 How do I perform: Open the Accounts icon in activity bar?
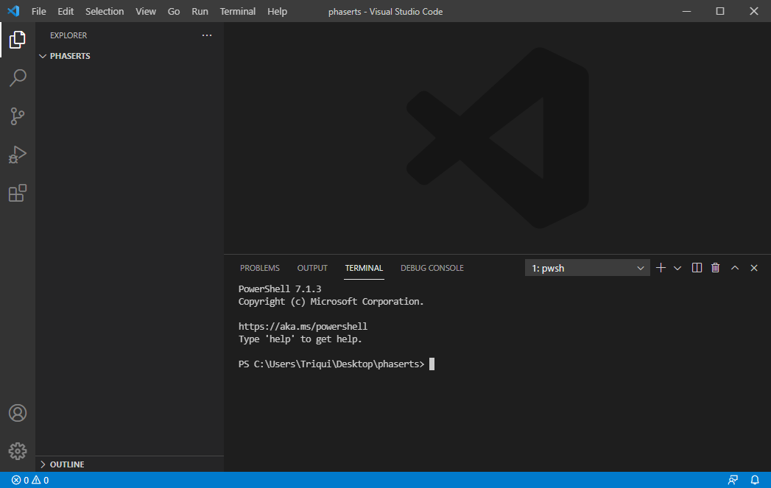(x=17, y=413)
